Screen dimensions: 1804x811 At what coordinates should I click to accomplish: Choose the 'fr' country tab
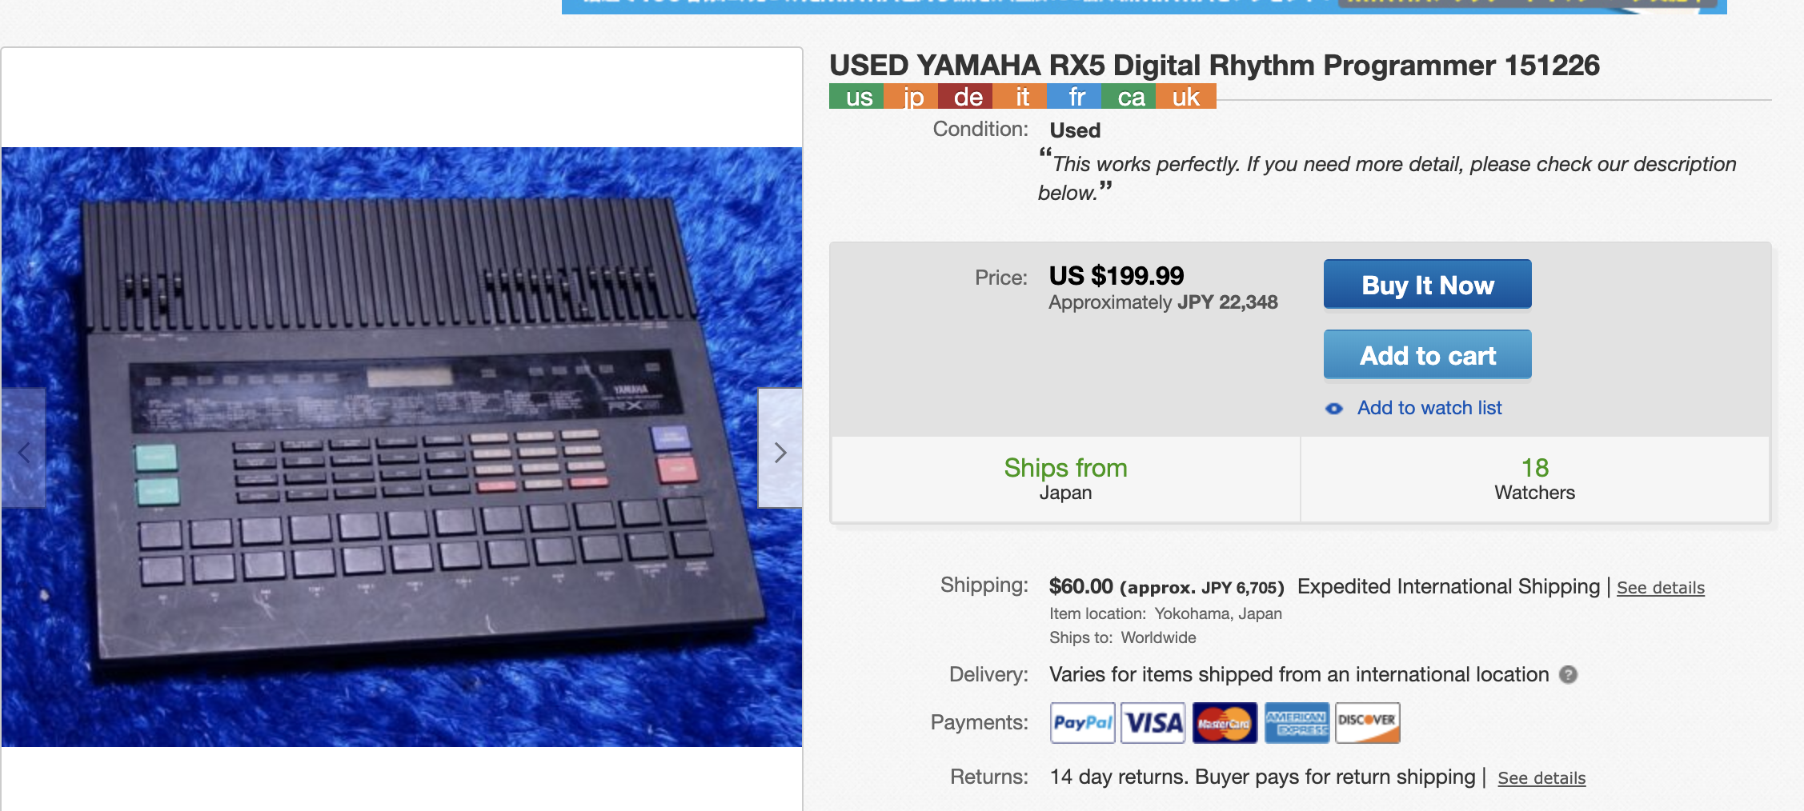point(1074,96)
